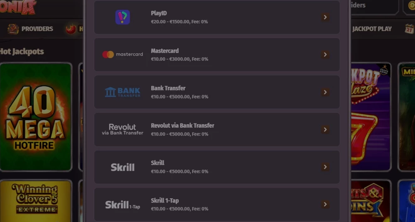Click the Providers treasure chest icon
Viewport: 415px width, 222px height.
[13, 29]
